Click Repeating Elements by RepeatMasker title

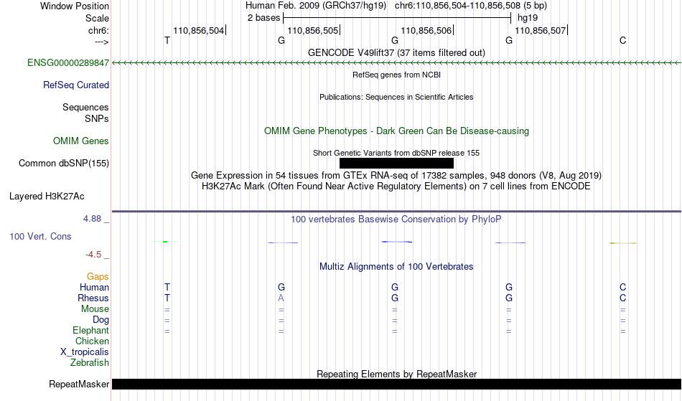click(x=396, y=374)
